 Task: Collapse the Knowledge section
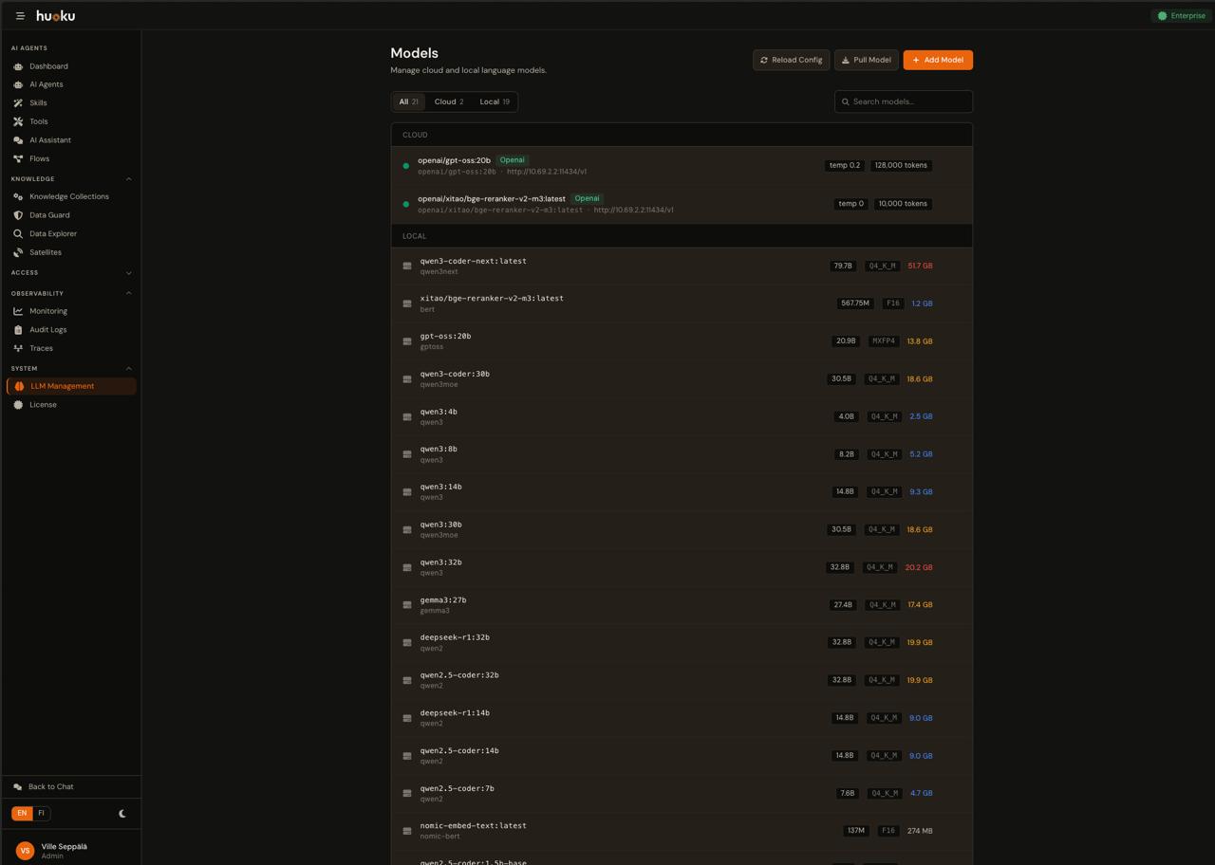tap(129, 179)
